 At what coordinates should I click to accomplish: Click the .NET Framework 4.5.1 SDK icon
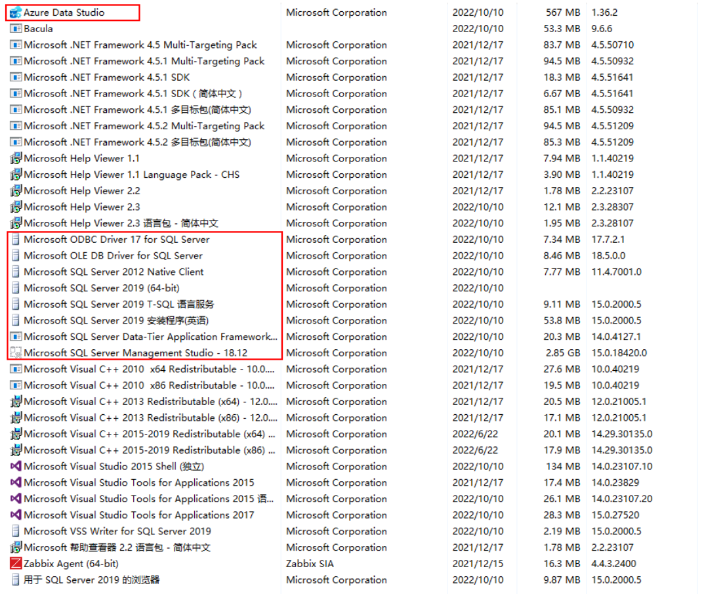(16, 77)
